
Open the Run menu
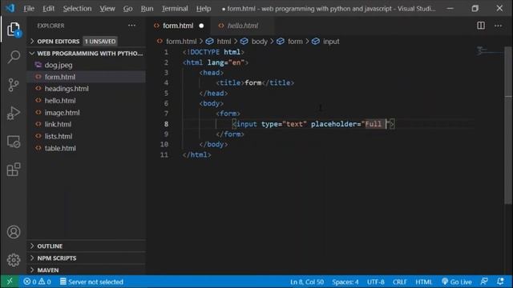pyautogui.click(x=147, y=9)
